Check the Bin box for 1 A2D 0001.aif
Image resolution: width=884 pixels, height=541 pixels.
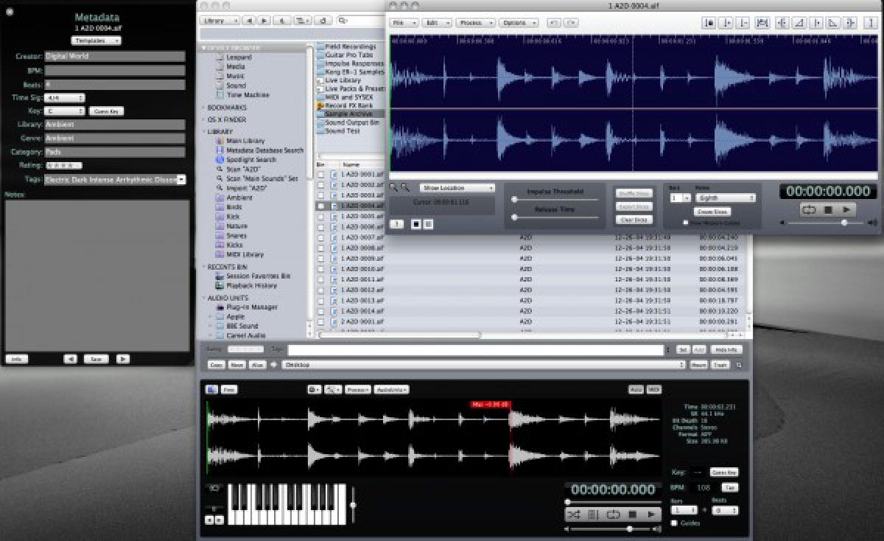click(320, 175)
